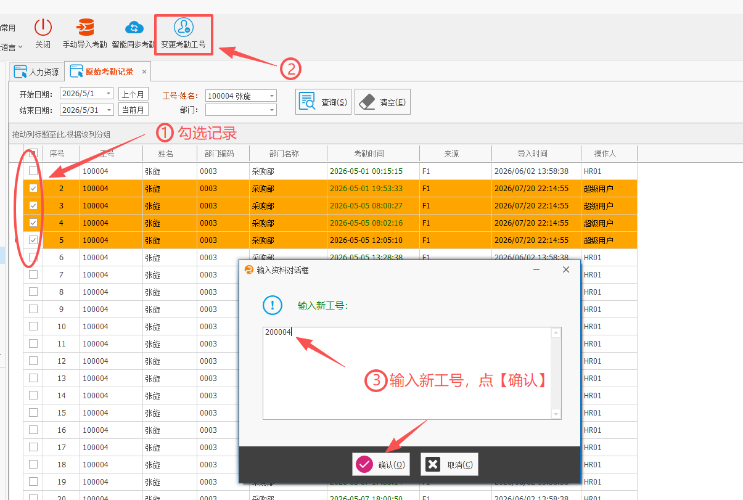
Task: Expand the 开始日期 date dropdown
Action: point(109,94)
